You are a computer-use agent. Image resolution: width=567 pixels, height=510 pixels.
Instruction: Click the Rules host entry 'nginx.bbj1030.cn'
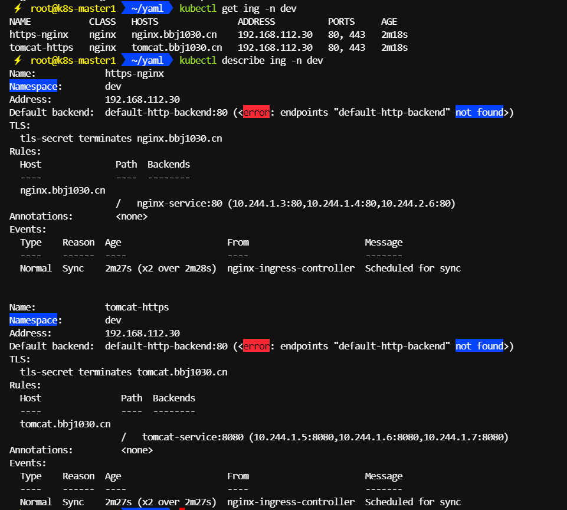coord(63,191)
